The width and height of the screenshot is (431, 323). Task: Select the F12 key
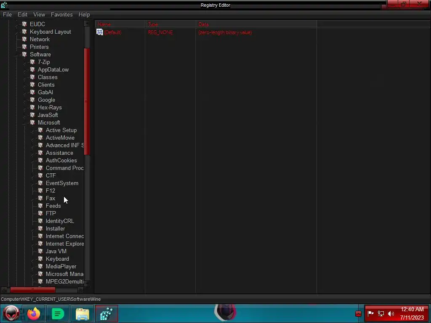51,191
